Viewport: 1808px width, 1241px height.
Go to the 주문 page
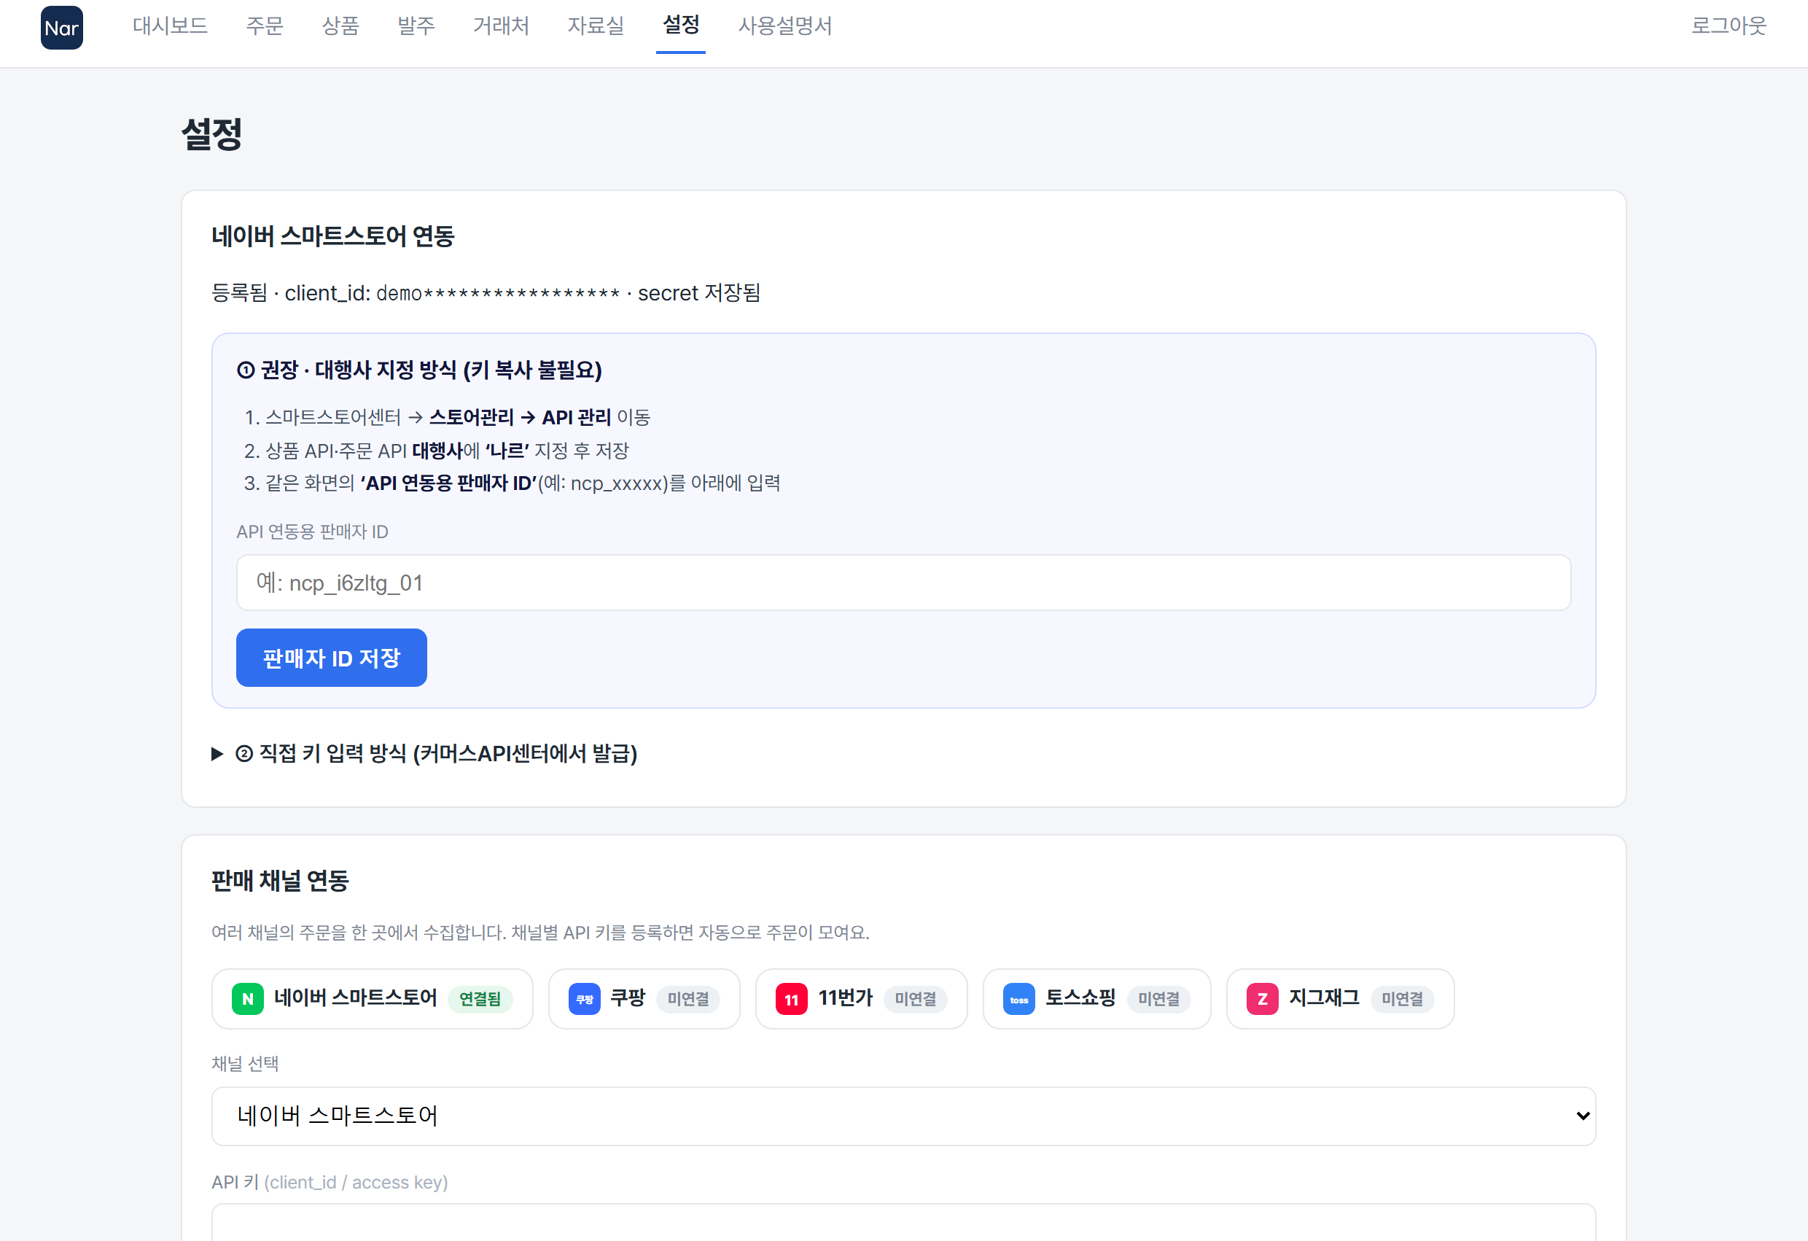265,26
